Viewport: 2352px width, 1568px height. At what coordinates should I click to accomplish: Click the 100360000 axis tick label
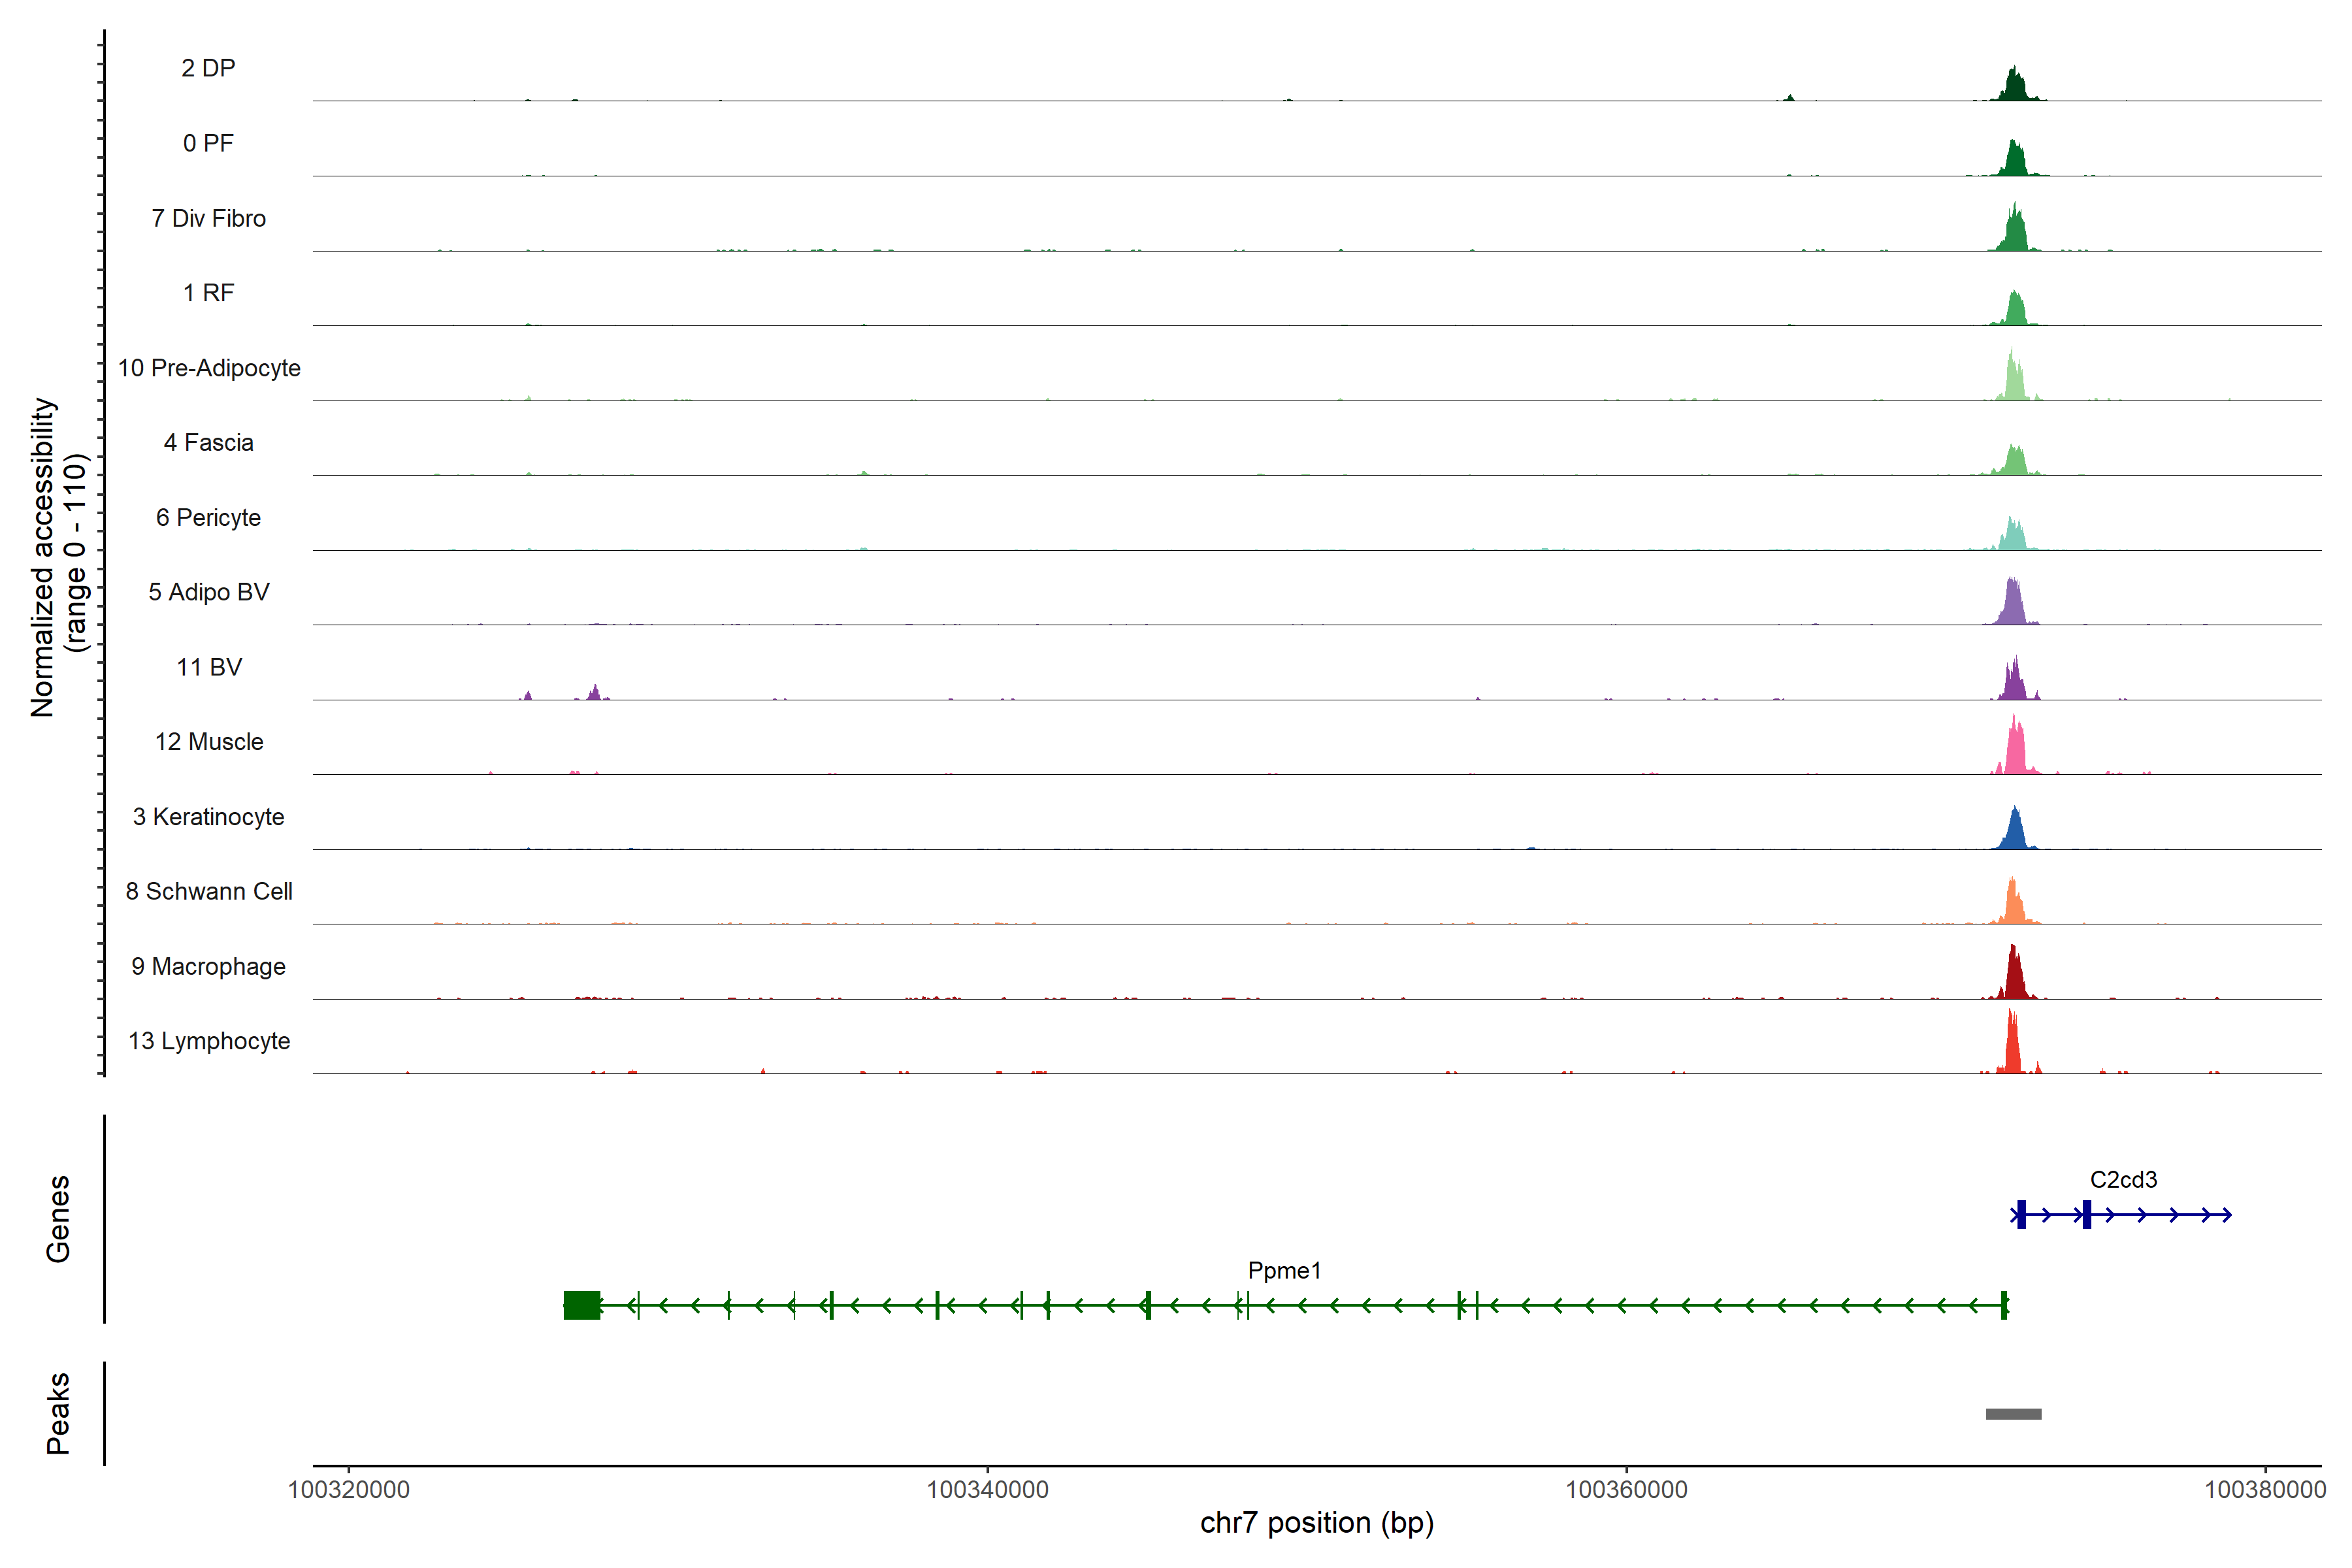(1626, 1489)
